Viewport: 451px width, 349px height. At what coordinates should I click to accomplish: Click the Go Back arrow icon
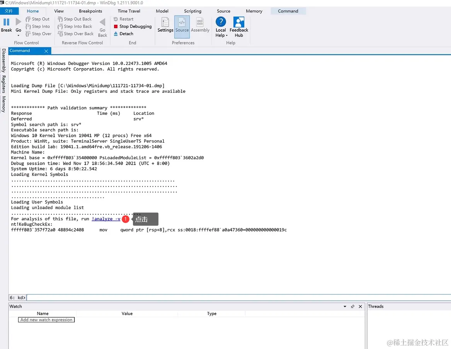click(x=102, y=22)
